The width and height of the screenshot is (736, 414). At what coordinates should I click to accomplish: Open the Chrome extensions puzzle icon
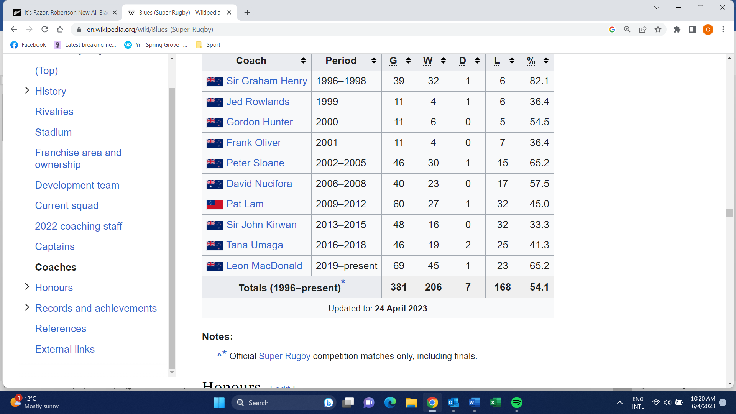(677, 30)
